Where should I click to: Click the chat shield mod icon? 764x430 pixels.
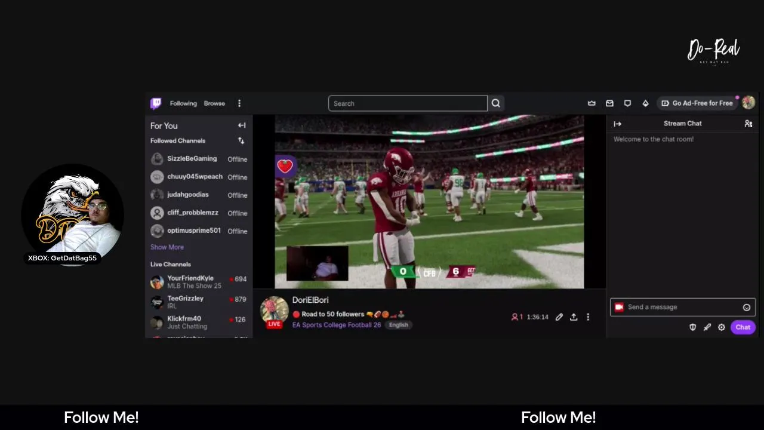693,327
